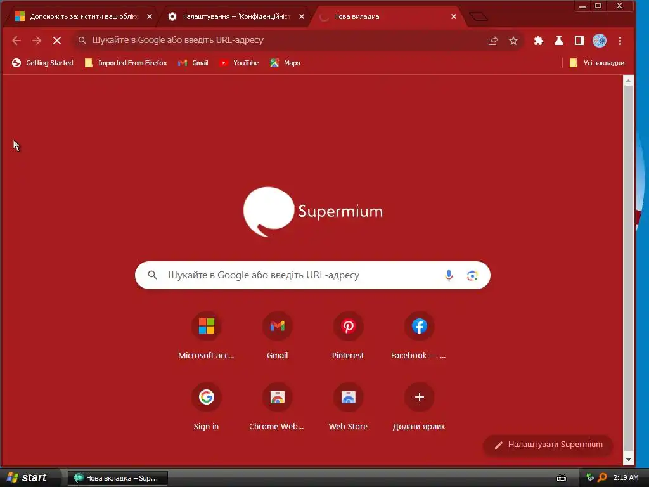
Task: Click the share page icon in address bar
Action: click(x=492, y=41)
